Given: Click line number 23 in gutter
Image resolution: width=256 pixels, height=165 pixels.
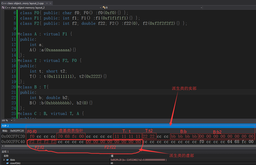Looking at the screenshot, I should point(14,103).
